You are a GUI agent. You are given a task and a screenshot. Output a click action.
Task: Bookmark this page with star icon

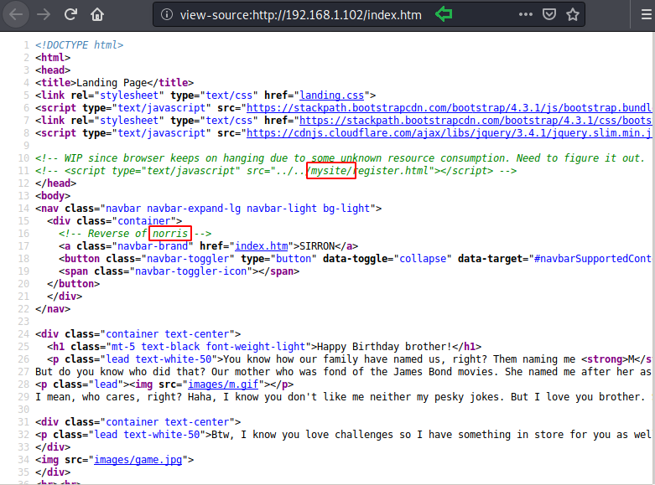tap(573, 14)
